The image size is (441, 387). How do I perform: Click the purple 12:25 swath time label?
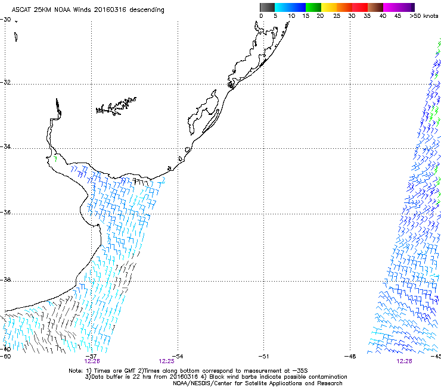(166, 361)
